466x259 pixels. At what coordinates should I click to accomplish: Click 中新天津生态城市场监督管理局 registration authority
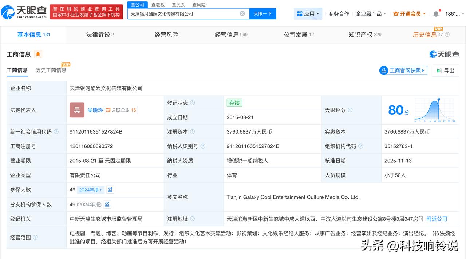[x=106, y=219]
